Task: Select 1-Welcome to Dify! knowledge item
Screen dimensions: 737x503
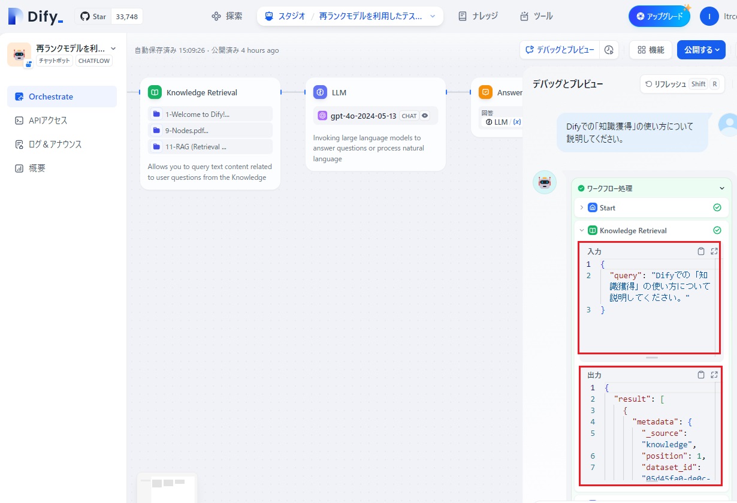Action: [x=210, y=114]
